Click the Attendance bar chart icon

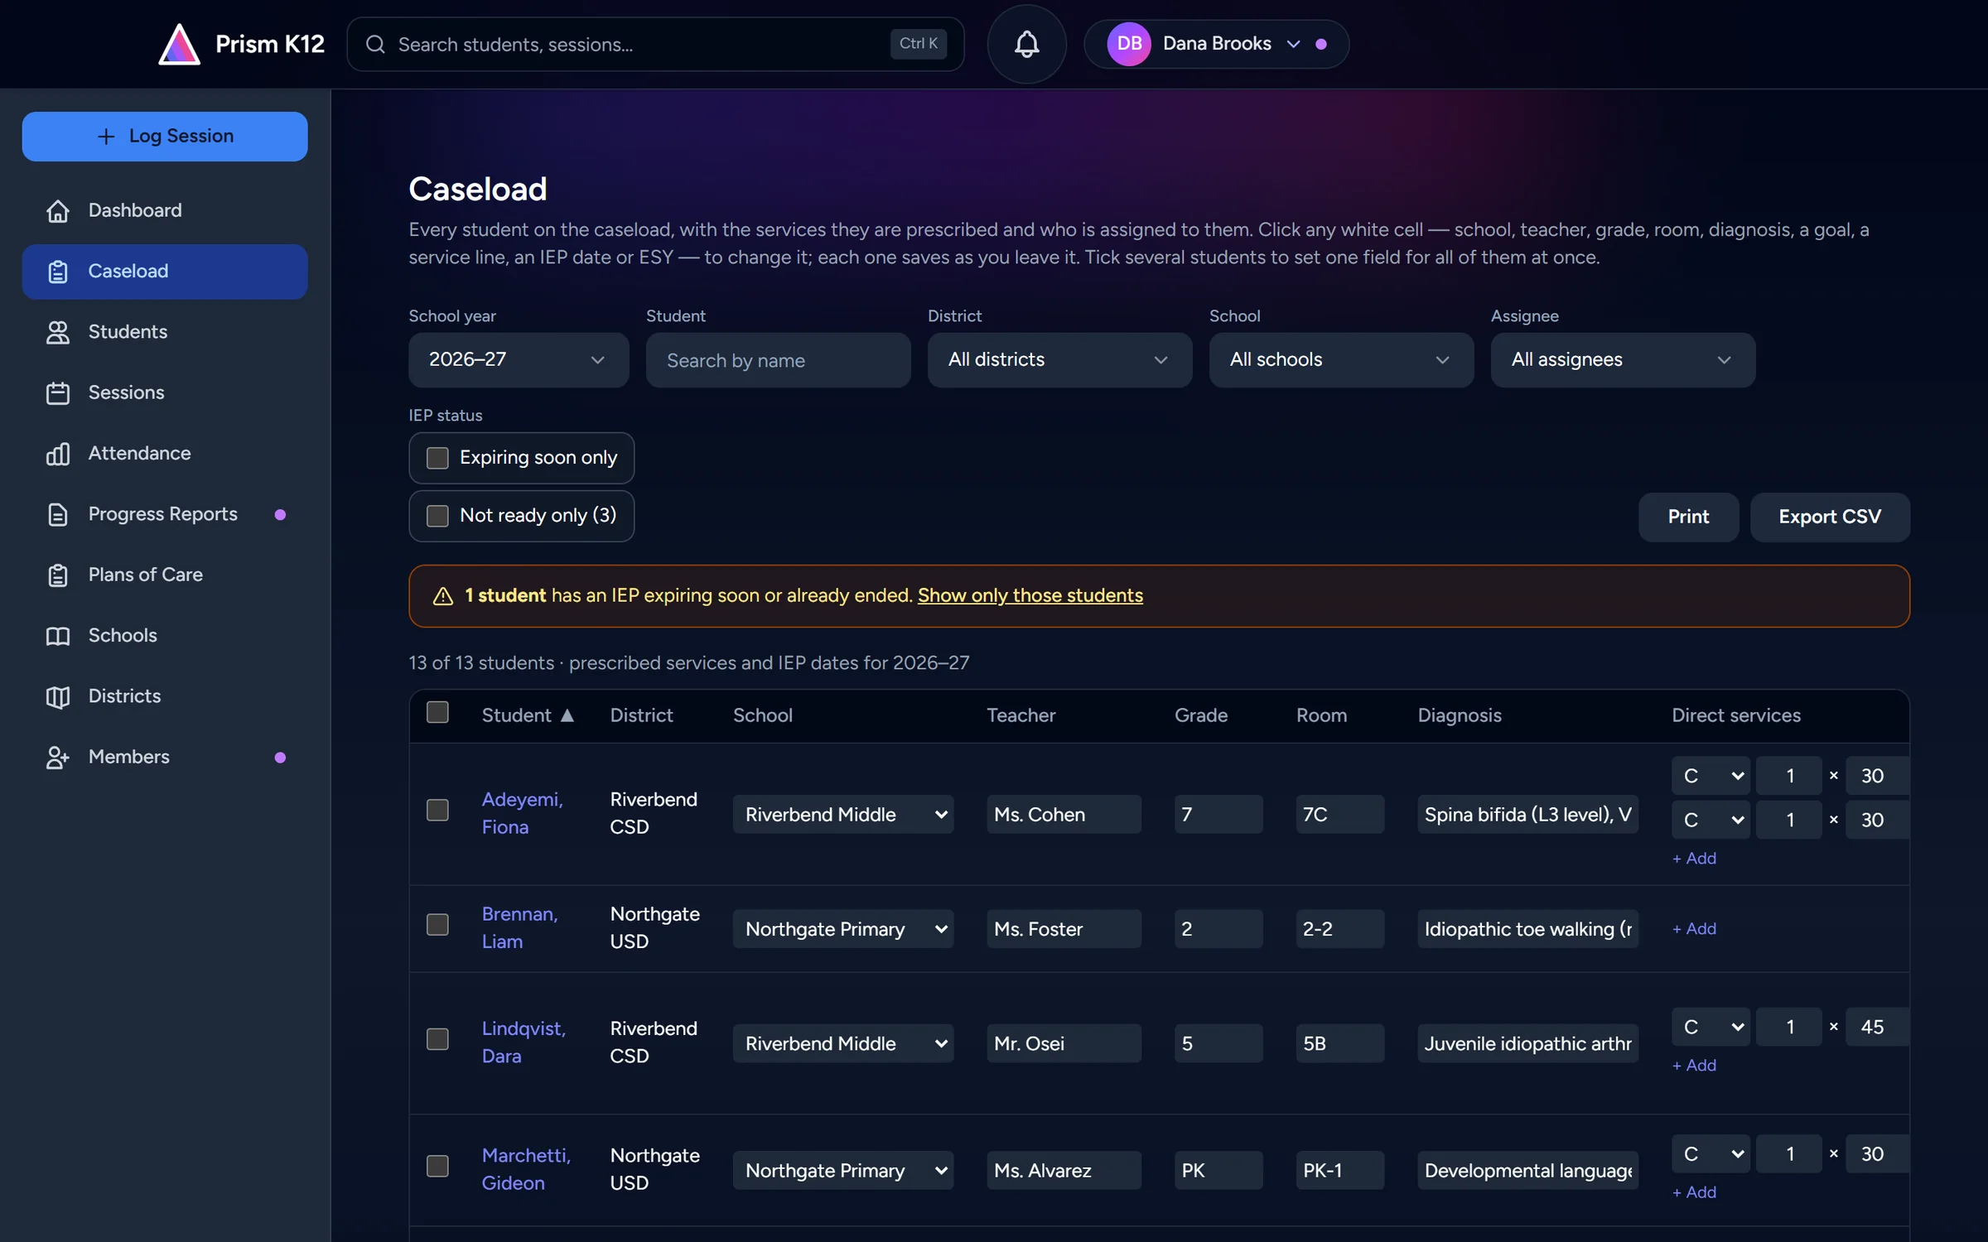pyautogui.click(x=58, y=453)
